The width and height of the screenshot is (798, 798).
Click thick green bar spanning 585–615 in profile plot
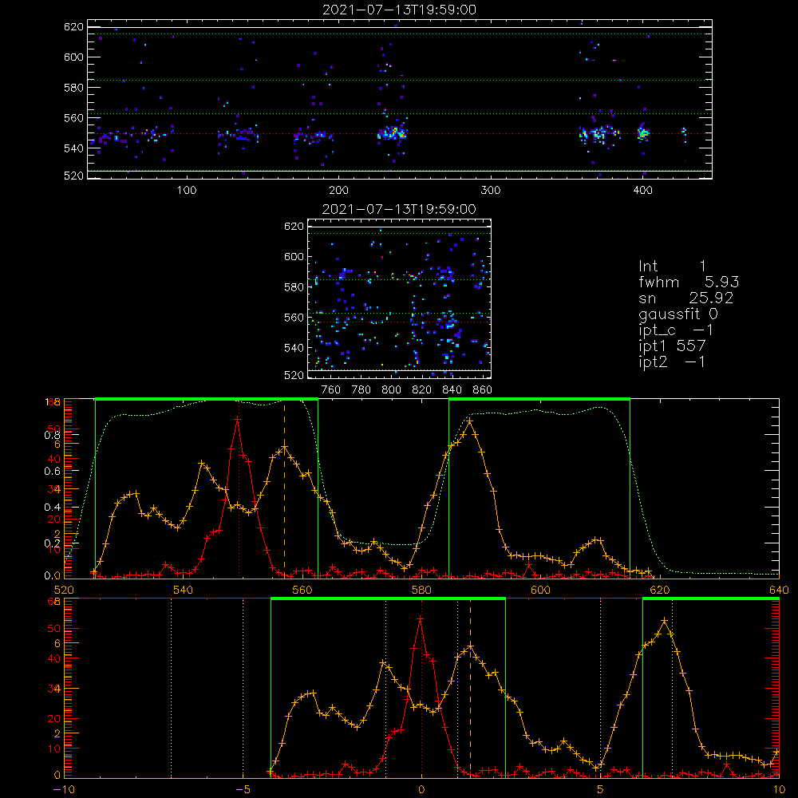(x=539, y=399)
